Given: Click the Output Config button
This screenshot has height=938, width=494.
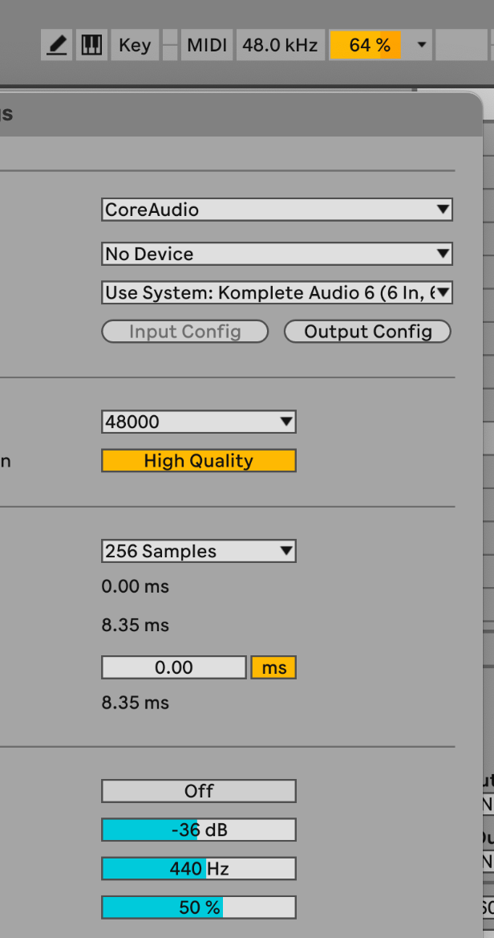Looking at the screenshot, I should (367, 332).
